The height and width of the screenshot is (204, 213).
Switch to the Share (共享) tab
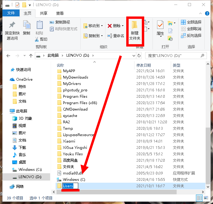44,13
